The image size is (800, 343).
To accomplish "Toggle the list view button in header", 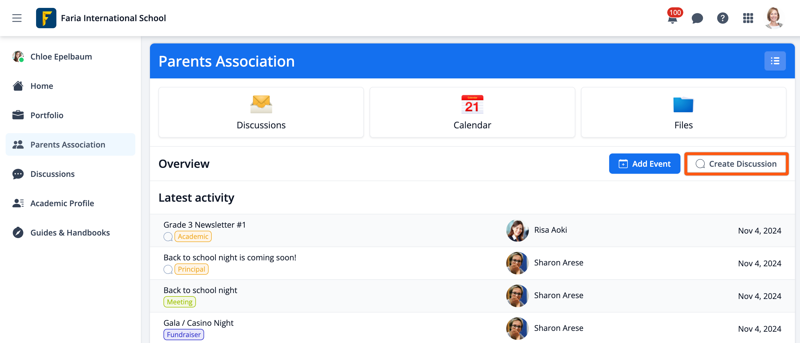I will [775, 61].
